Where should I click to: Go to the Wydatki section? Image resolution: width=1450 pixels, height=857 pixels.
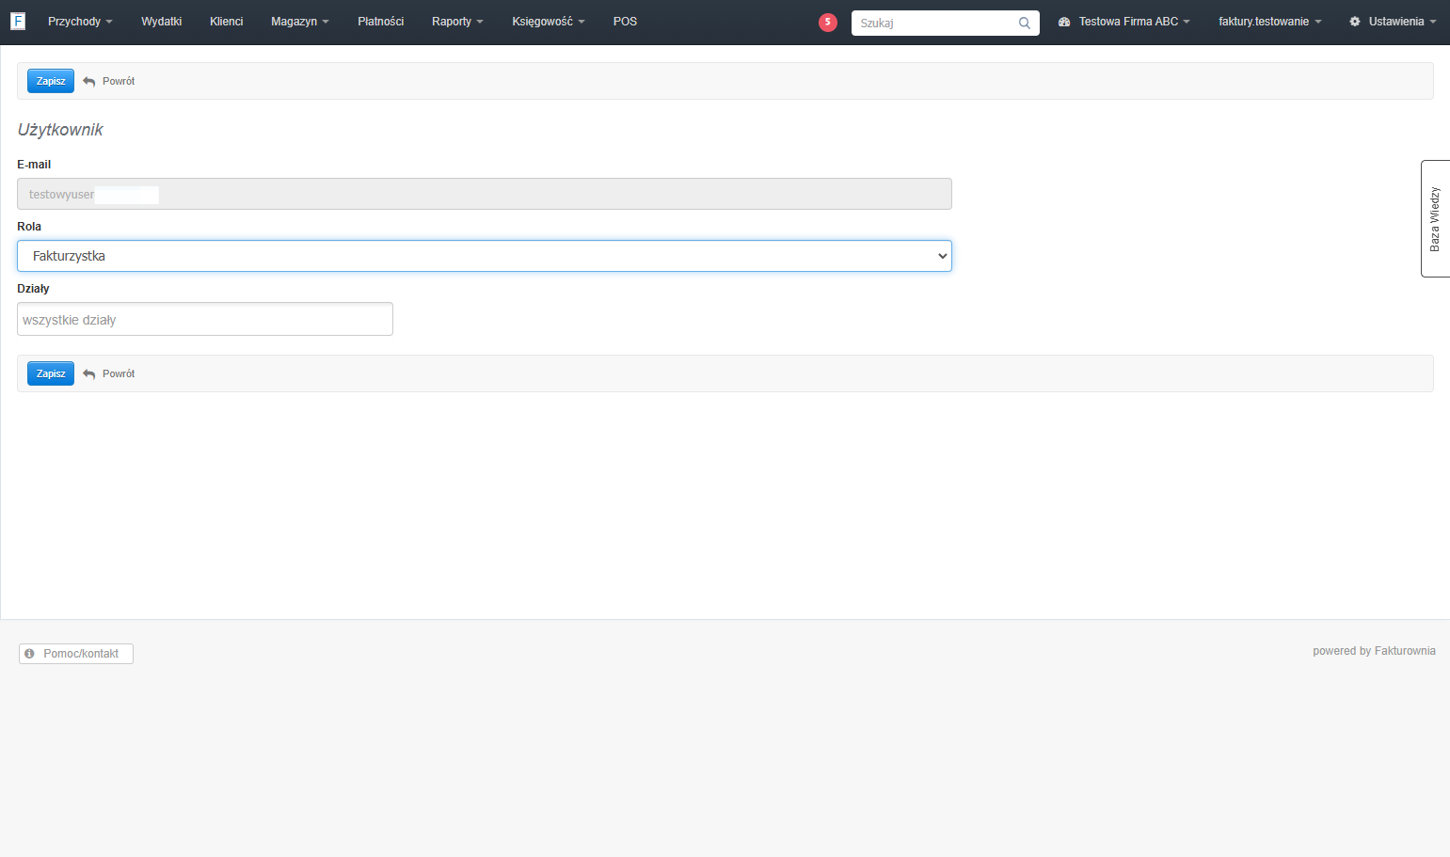[x=162, y=22]
